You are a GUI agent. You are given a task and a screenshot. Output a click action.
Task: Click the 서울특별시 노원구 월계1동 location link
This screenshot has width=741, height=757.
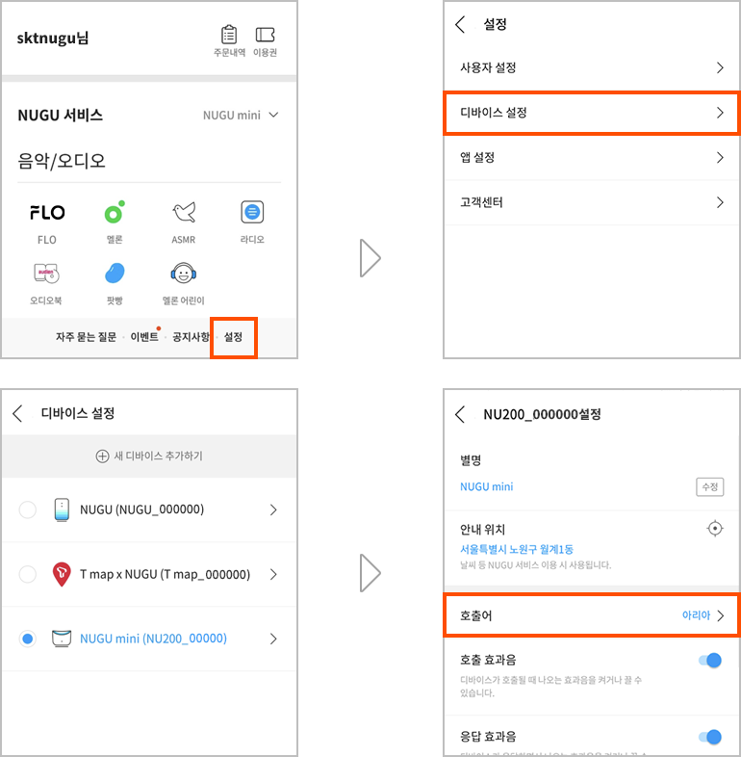tap(516, 549)
